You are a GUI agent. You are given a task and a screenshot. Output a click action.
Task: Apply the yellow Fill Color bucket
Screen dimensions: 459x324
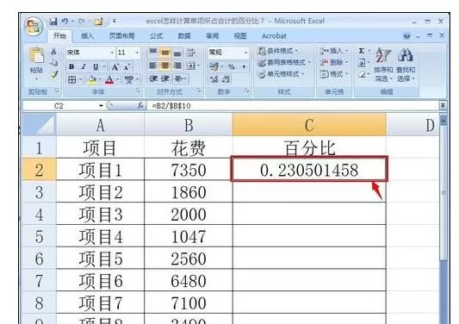[x=92, y=79]
